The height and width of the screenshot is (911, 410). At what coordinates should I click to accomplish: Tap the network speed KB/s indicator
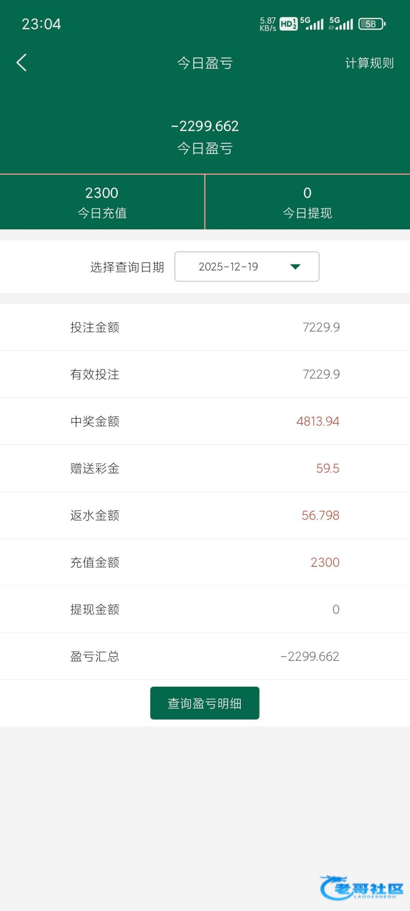point(268,24)
